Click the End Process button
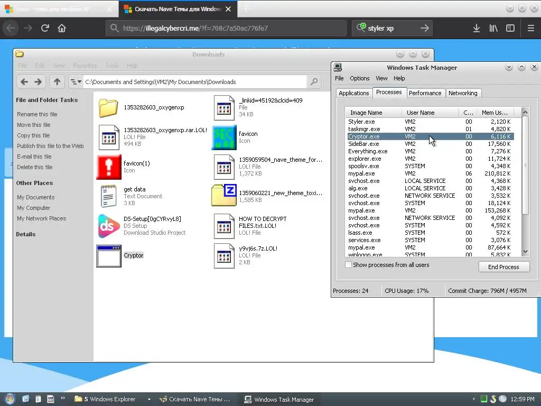Image resolution: width=541 pixels, height=406 pixels. tap(503, 267)
